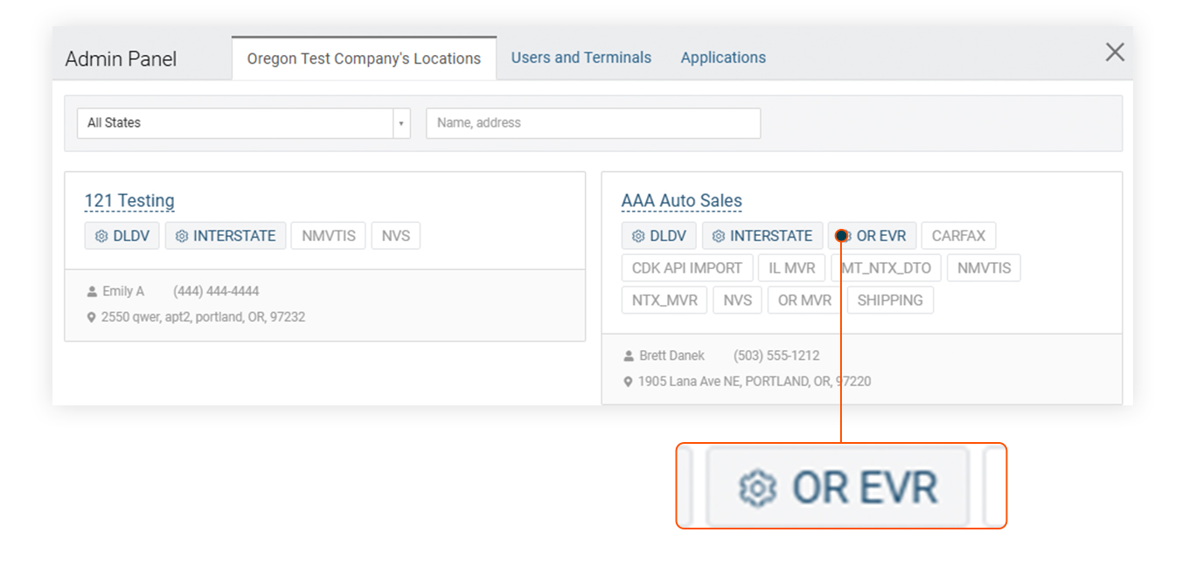Click the All States dropdown arrow

(x=401, y=123)
